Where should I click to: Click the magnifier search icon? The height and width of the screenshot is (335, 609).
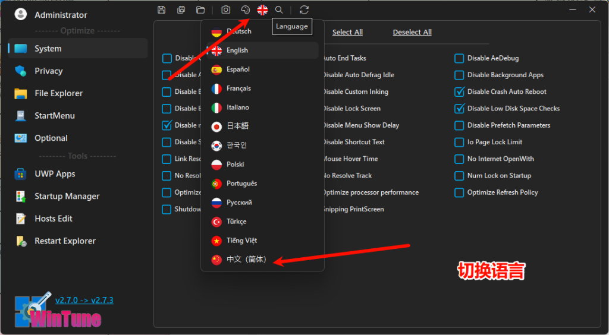tap(279, 10)
